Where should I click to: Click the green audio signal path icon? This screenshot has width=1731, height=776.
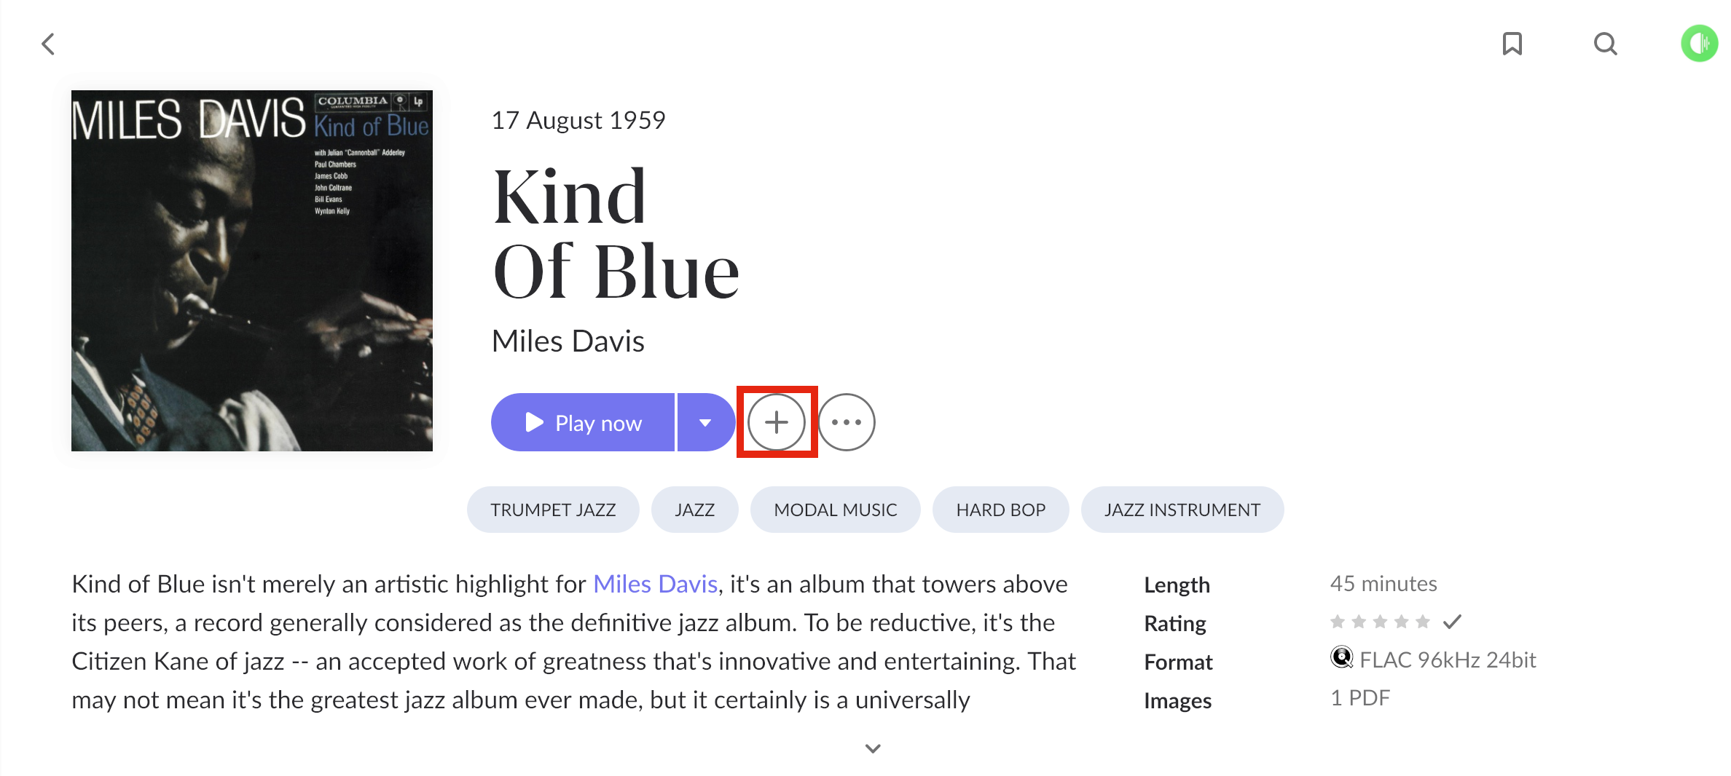click(x=1700, y=44)
